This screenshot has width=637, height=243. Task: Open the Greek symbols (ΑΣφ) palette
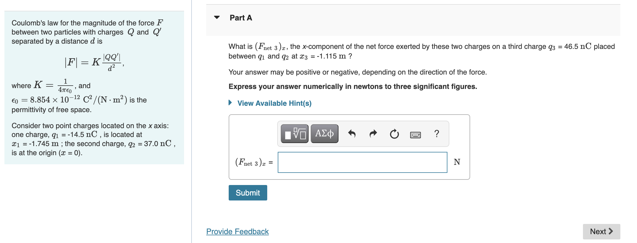pos(324,134)
